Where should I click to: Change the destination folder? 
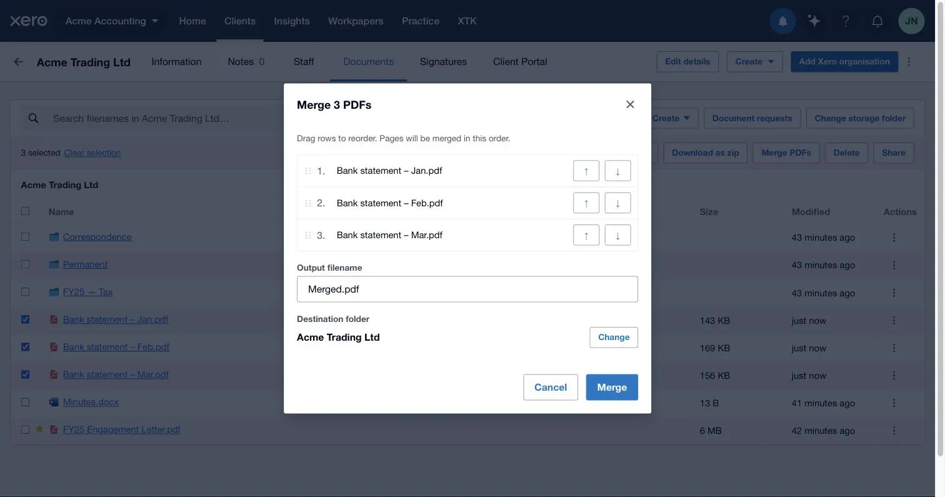pyautogui.click(x=614, y=337)
